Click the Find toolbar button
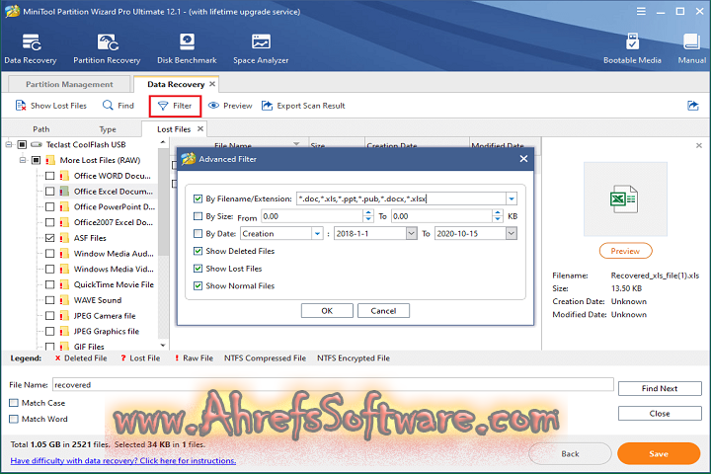 [x=118, y=106]
